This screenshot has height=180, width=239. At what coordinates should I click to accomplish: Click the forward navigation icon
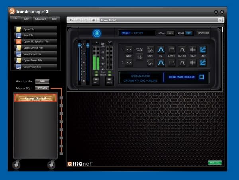78,20
